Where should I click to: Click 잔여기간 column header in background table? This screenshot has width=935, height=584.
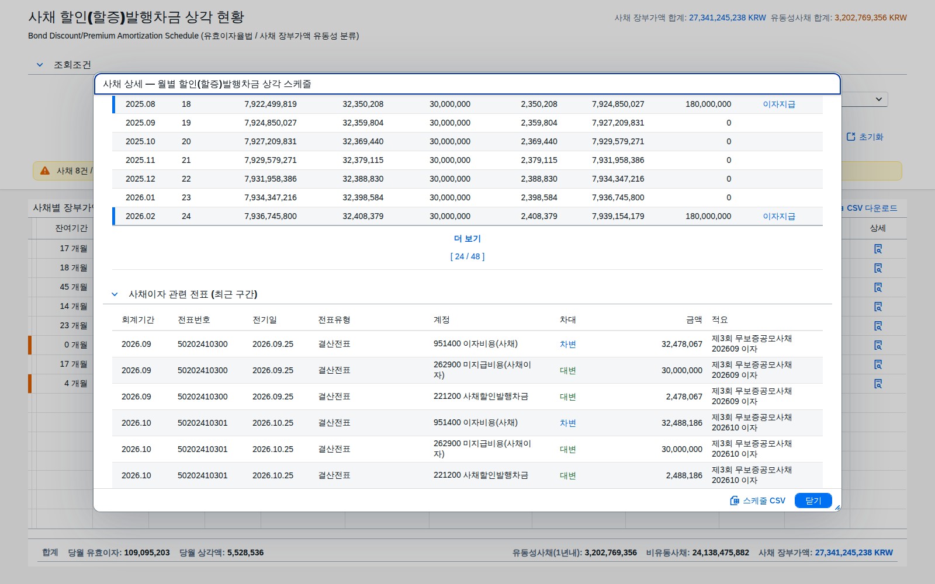(x=71, y=228)
